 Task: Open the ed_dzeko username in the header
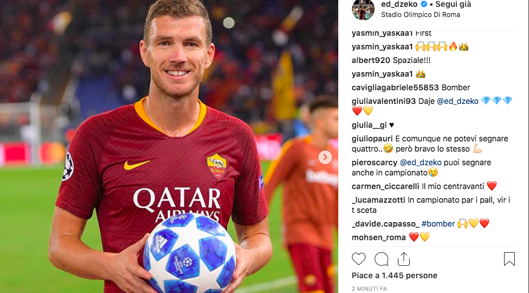(x=400, y=5)
